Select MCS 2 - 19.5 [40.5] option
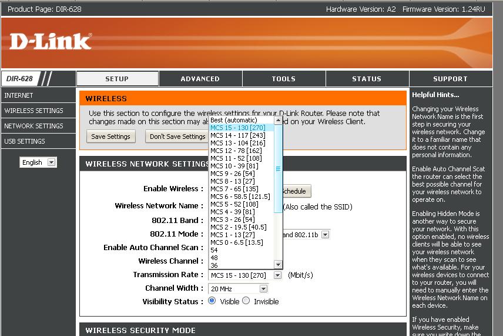 [242, 227]
